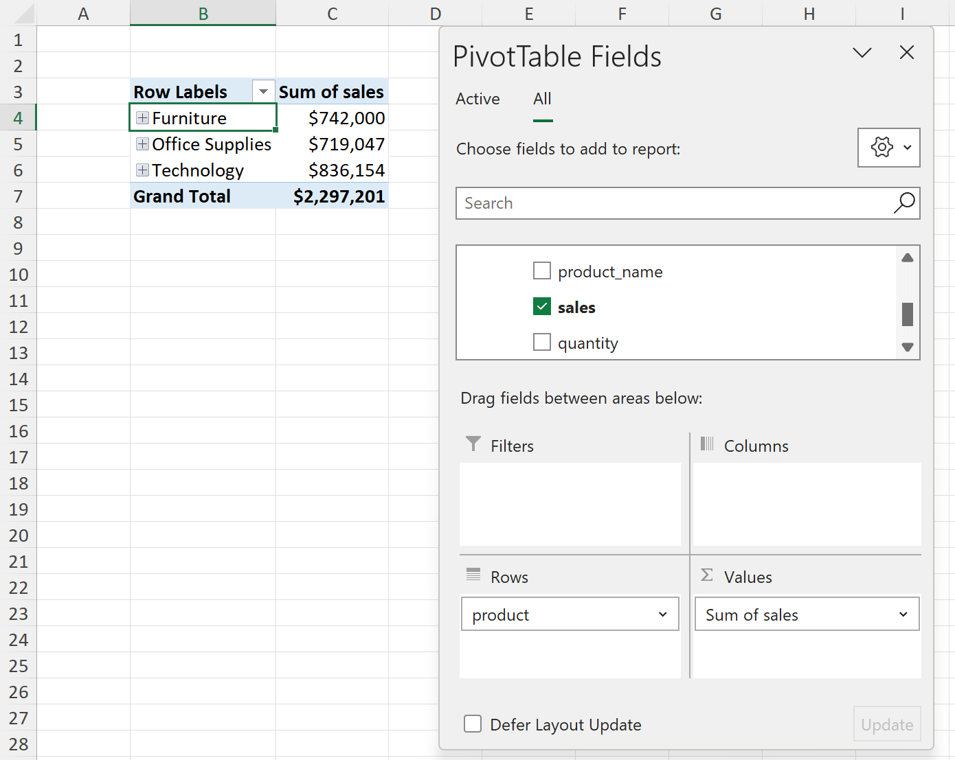
Task: Click the sigma icon next to Values
Action: [x=707, y=576]
